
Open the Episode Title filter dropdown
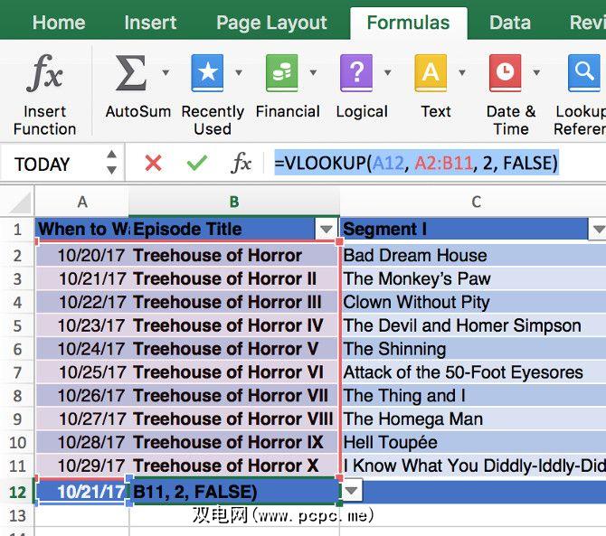327,230
